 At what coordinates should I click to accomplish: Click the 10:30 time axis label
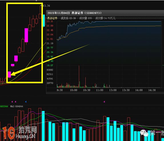click(87, 90)
